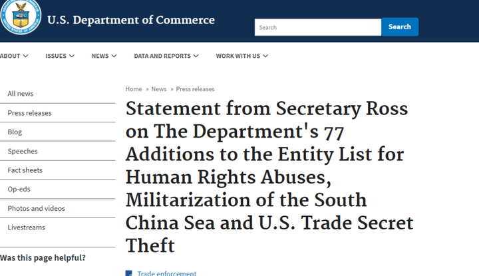Open Photos and videos sidebar item

point(57,208)
